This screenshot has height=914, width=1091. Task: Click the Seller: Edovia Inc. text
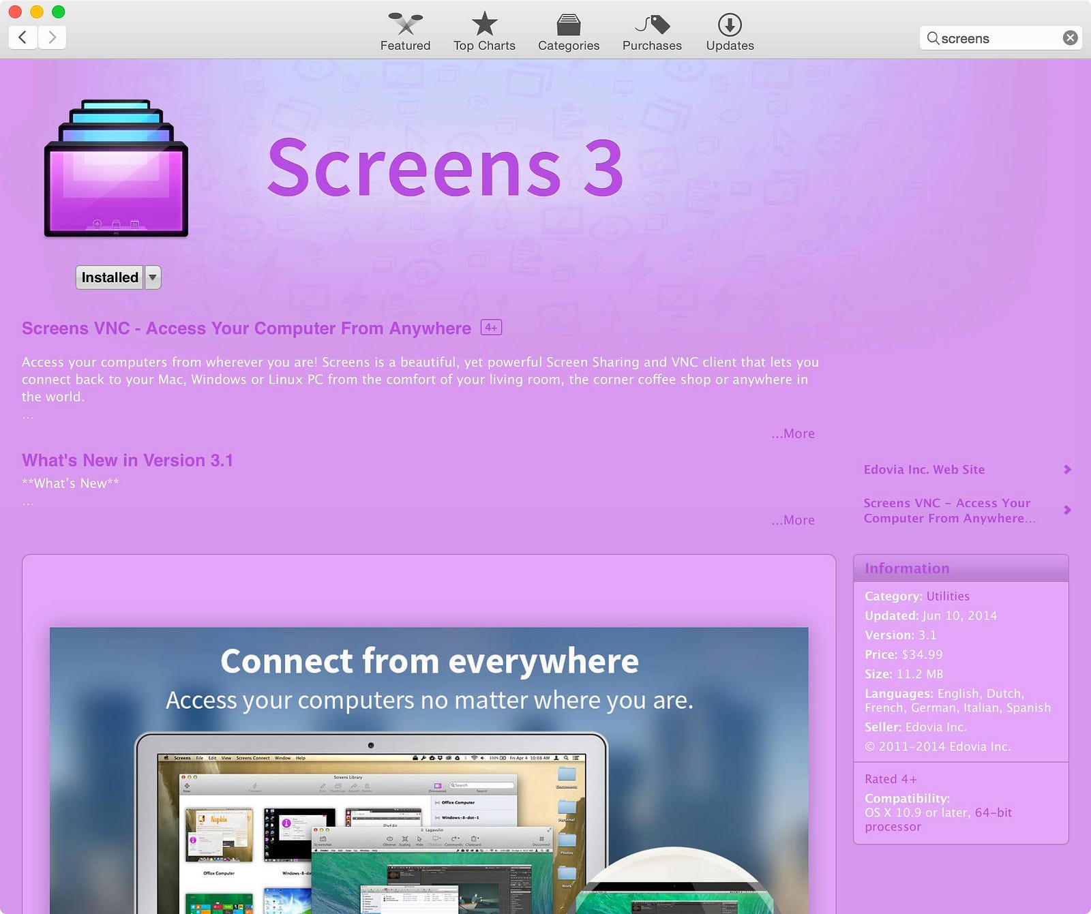(x=915, y=727)
